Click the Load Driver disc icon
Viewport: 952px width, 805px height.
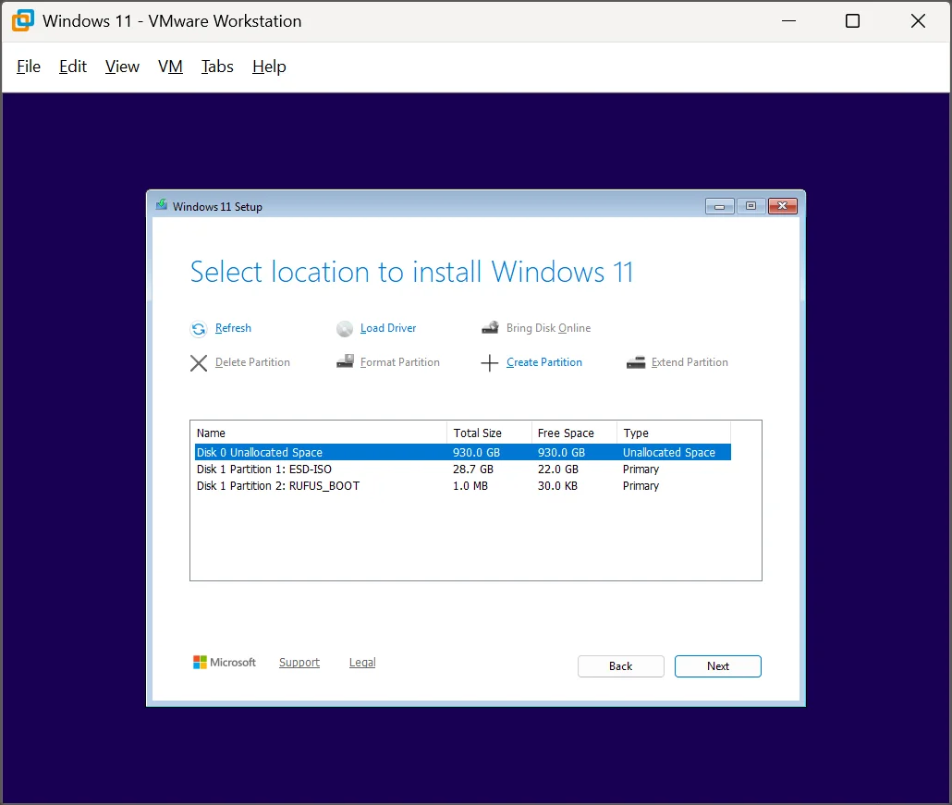point(344,329)
